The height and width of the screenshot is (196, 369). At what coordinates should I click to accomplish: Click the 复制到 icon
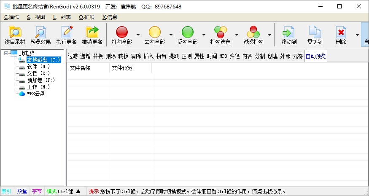[x=315, y=32]
